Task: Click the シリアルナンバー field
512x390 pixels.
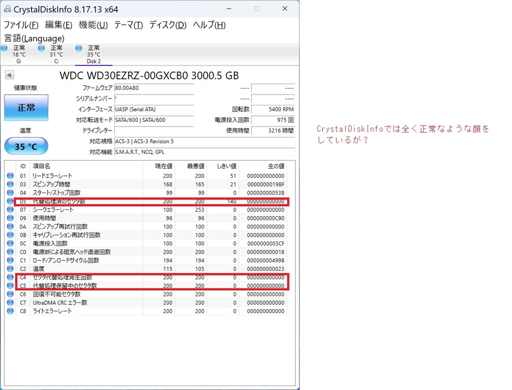Action: coord(154,98)
